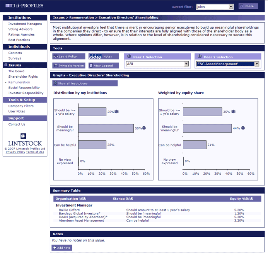Close the ii-Profiles window
This screenshot has width=268, height=255.
point(248,6)
